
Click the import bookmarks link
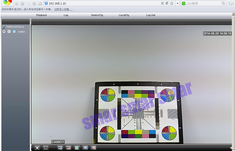coord(63,9)
